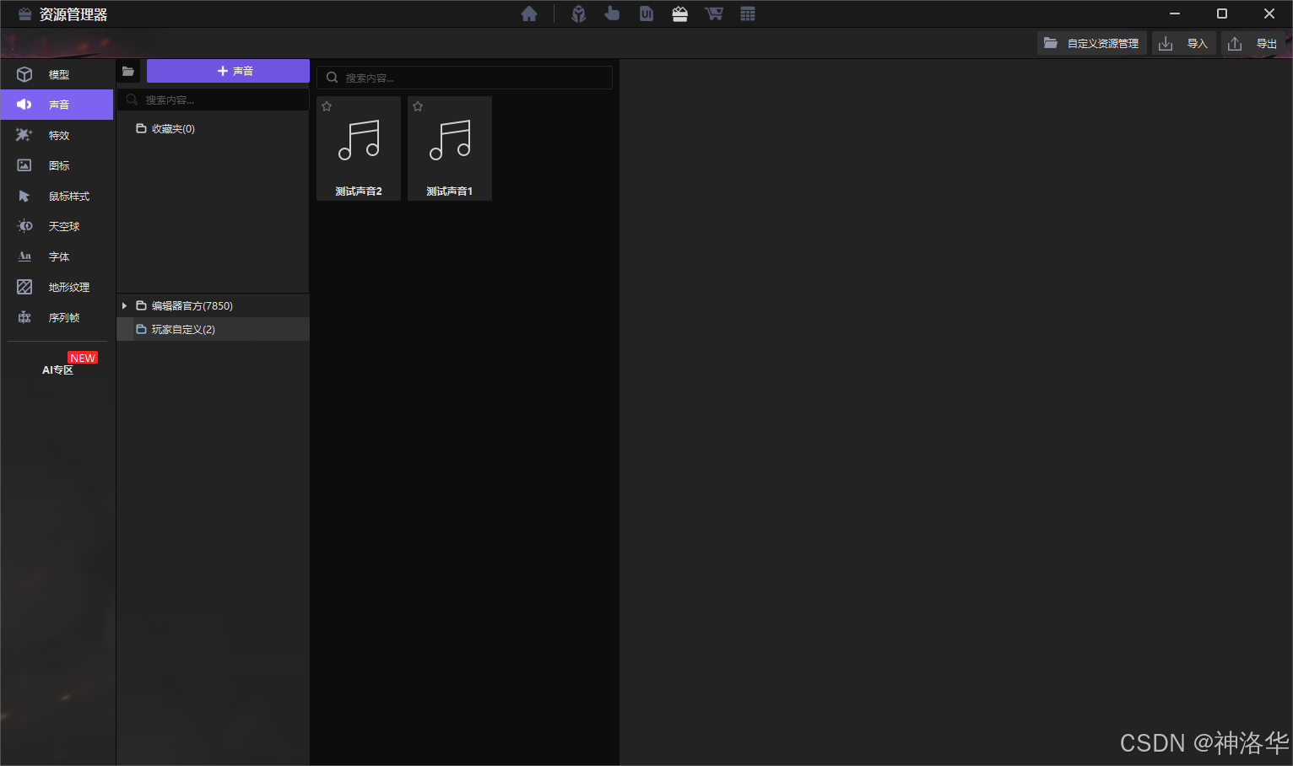Screen dimensions: 1293x766
Task: Open the 序列帧 category
Action: [57, 317]
